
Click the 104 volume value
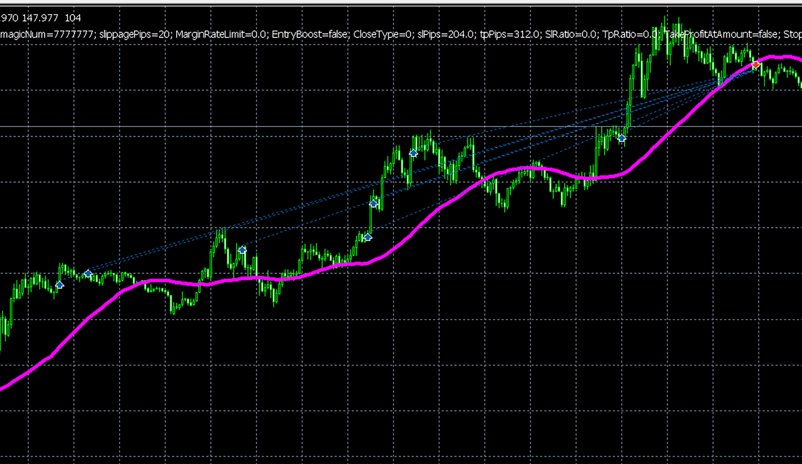[x=73, y=18]
